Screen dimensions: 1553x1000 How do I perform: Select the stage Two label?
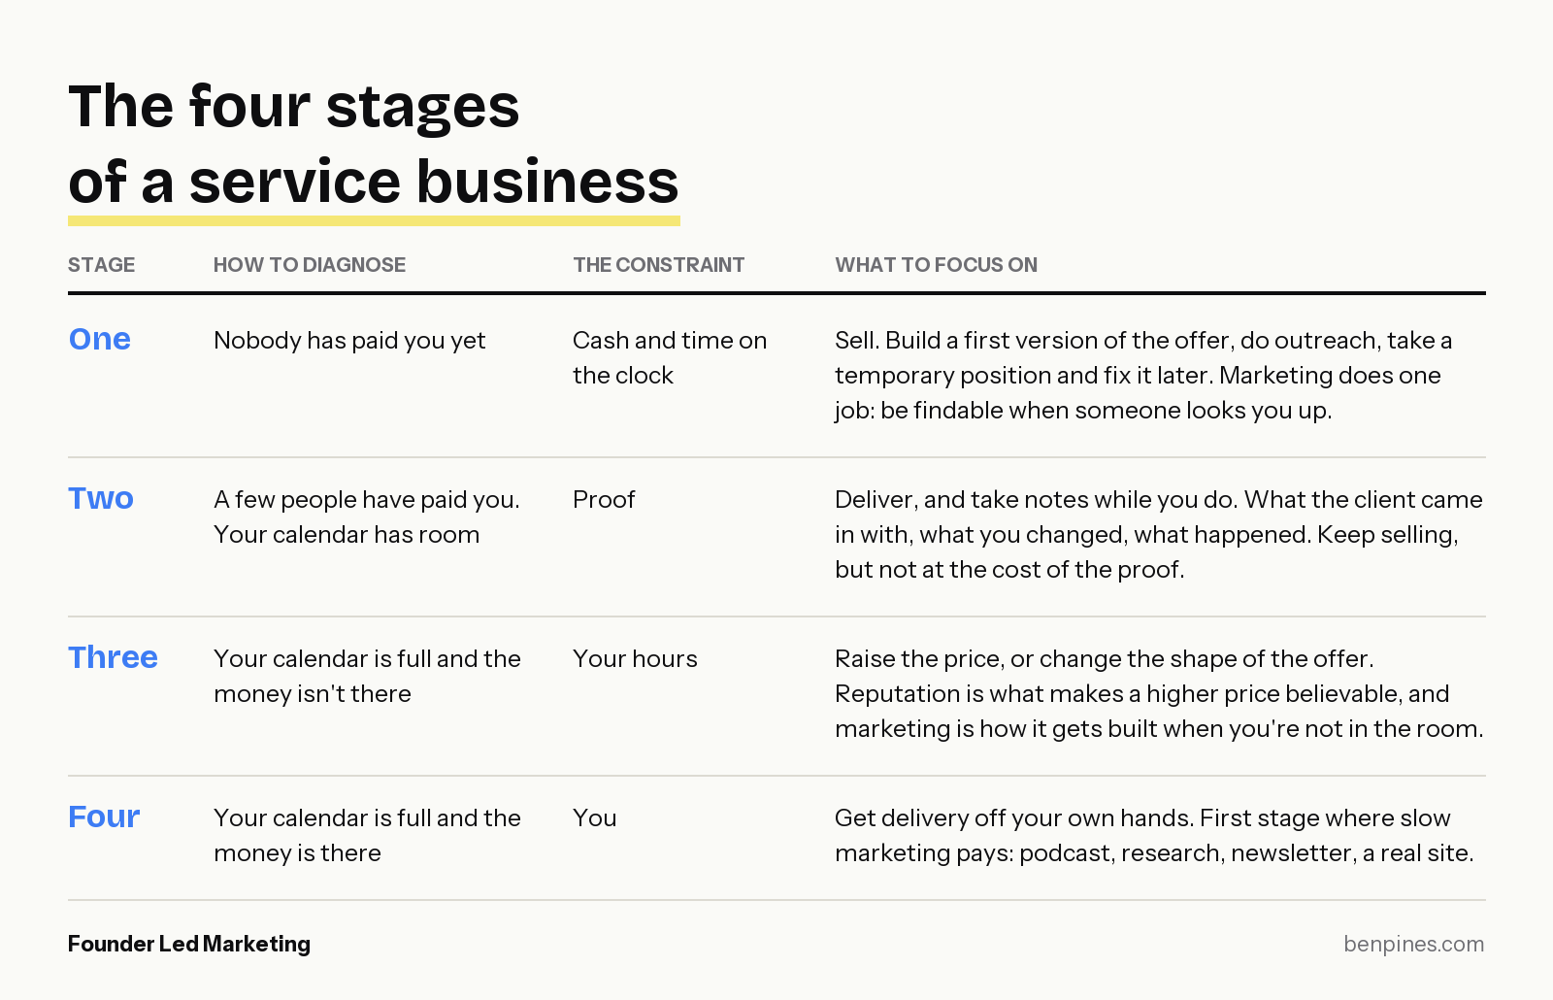point(101,498)
